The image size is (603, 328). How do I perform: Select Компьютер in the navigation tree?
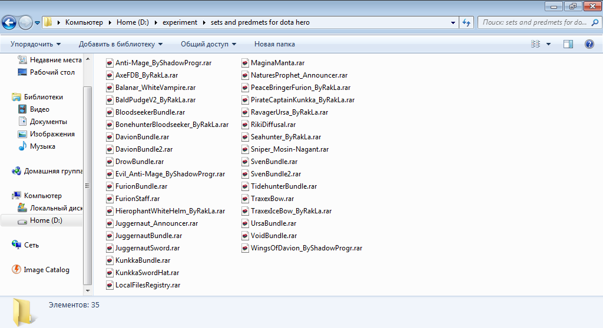pyautogui.click(x=37, y=196)
